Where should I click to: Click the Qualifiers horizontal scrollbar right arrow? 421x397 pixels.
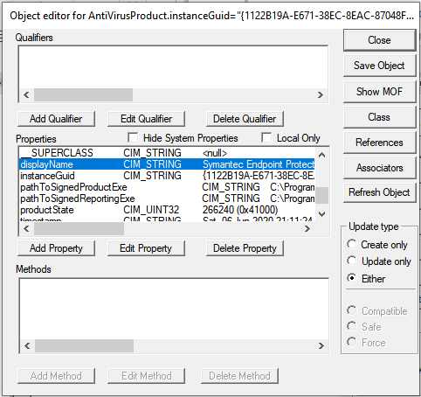click(321, 95)
